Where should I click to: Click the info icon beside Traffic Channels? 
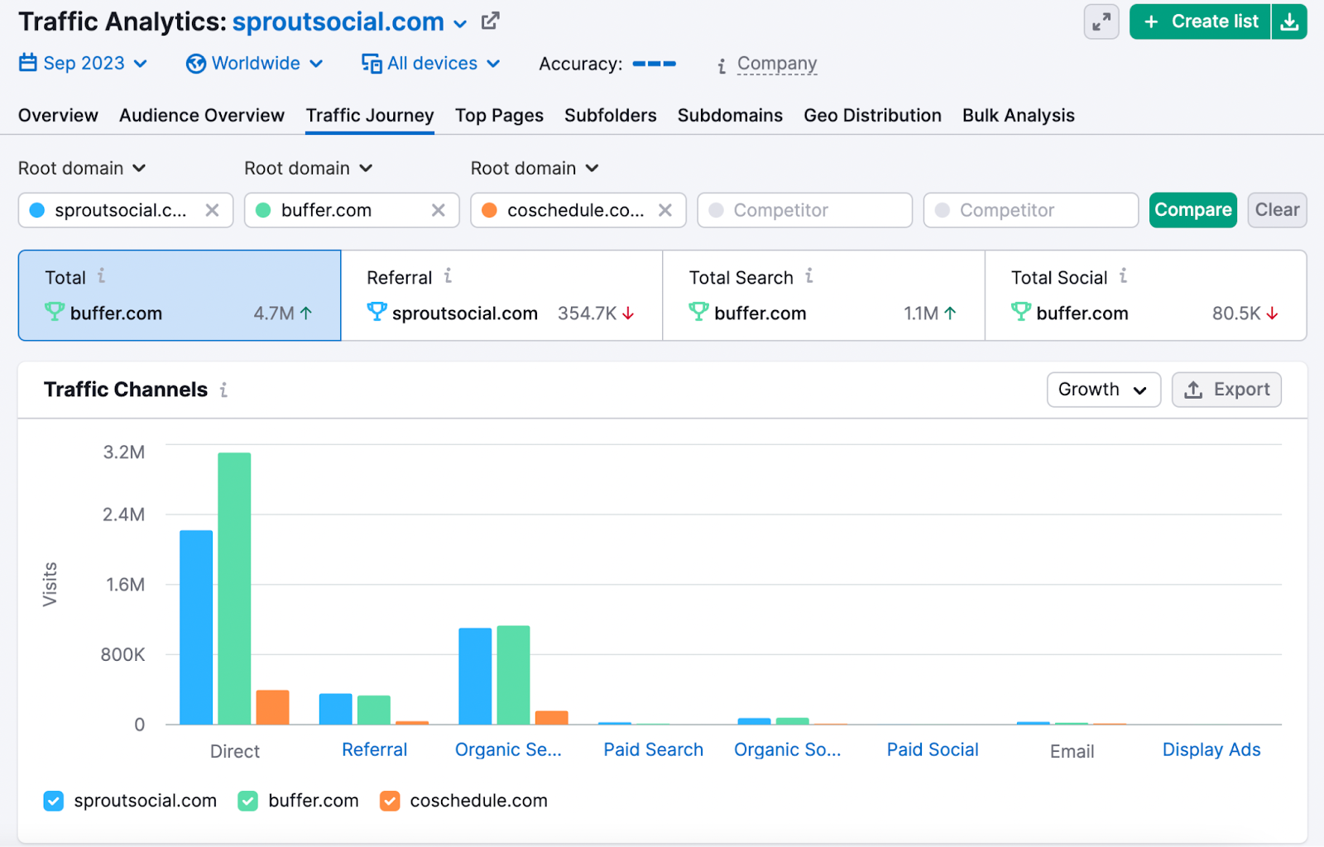223,390
